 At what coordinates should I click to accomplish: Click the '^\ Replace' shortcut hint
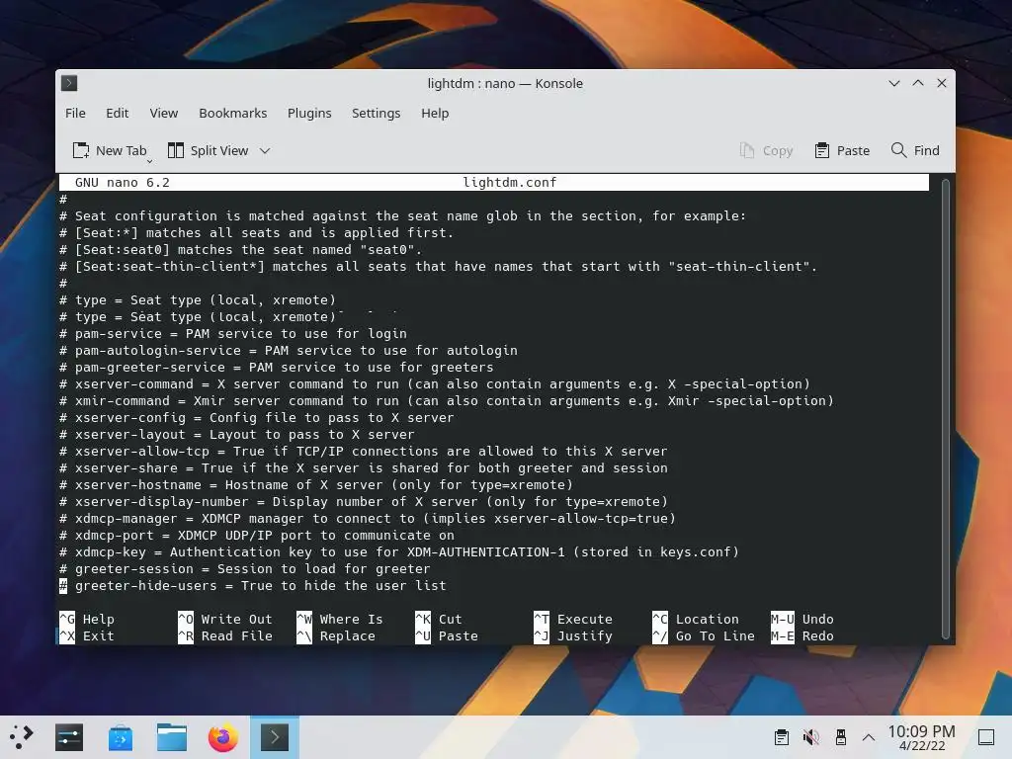point(336,635)
